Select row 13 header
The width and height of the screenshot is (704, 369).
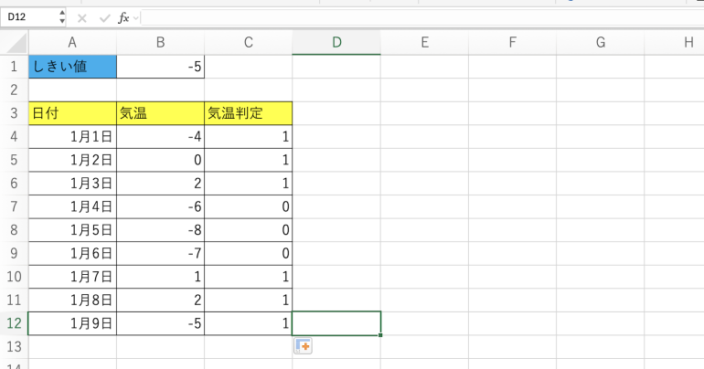[x=14, y=346]
